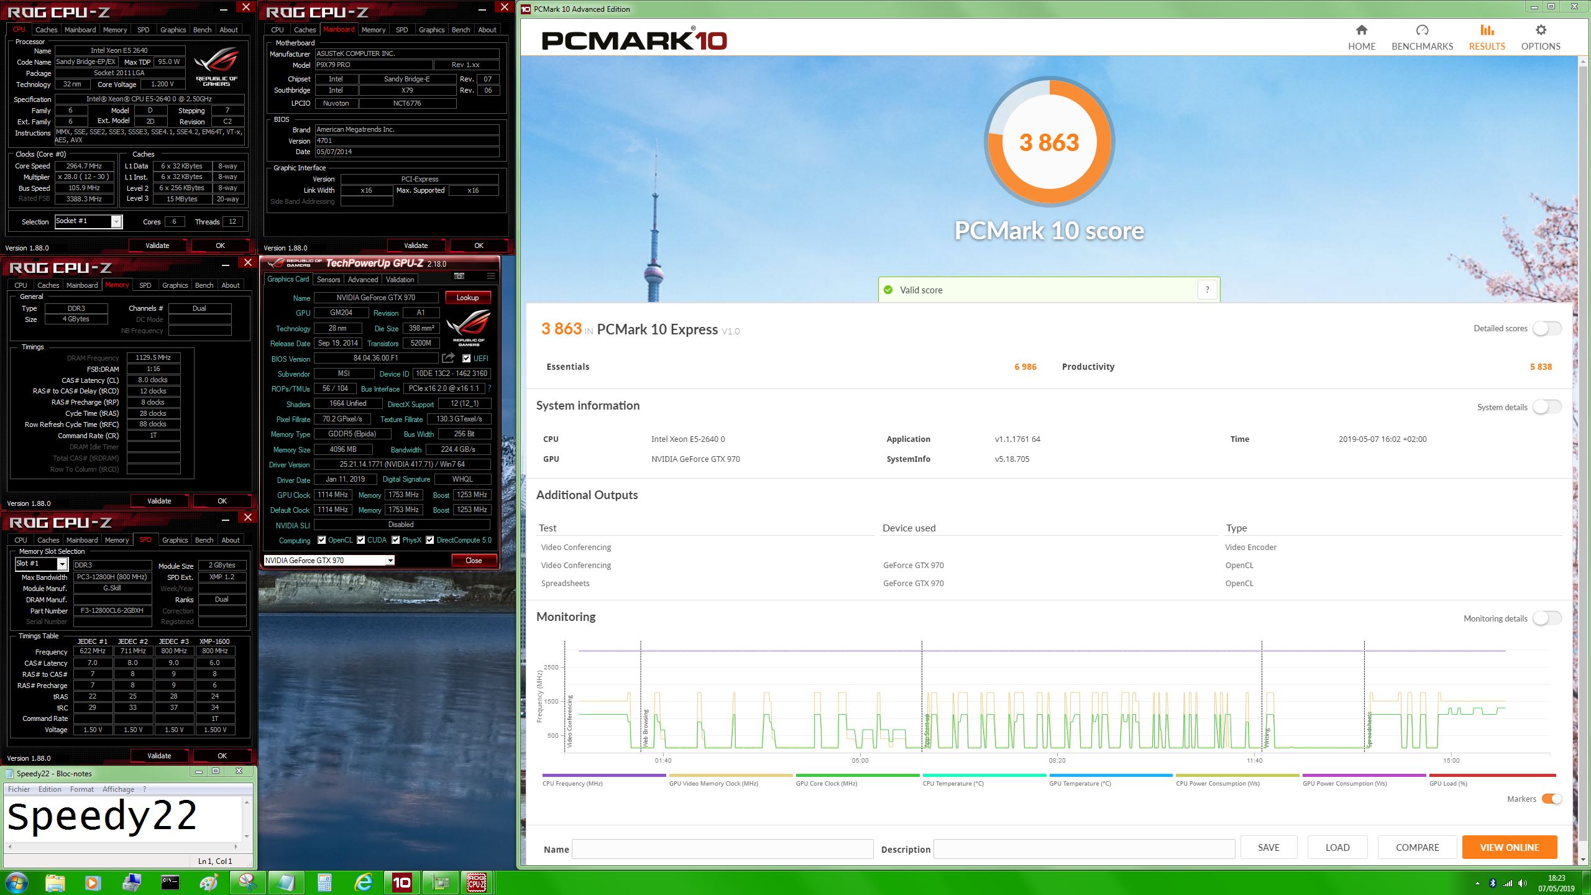Open the Command Prompt taskbar icon
Screen dimensions: 1591x895
170,883
